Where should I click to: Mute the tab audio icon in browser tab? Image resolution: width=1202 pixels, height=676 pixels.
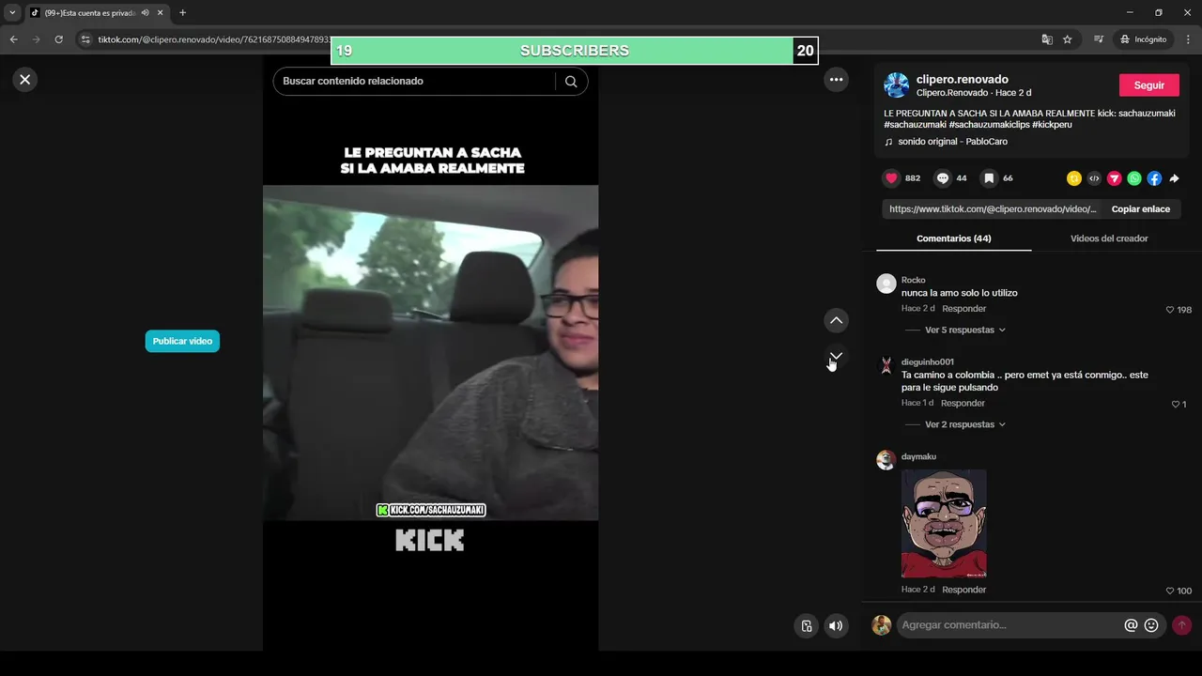pos(145,13)
